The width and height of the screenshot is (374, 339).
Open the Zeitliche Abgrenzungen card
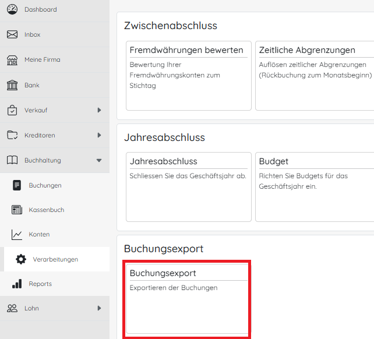tap(315, 75)
